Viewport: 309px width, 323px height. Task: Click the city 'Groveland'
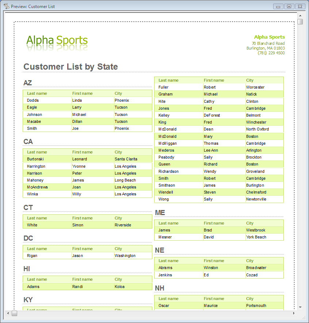click(255, 171)
